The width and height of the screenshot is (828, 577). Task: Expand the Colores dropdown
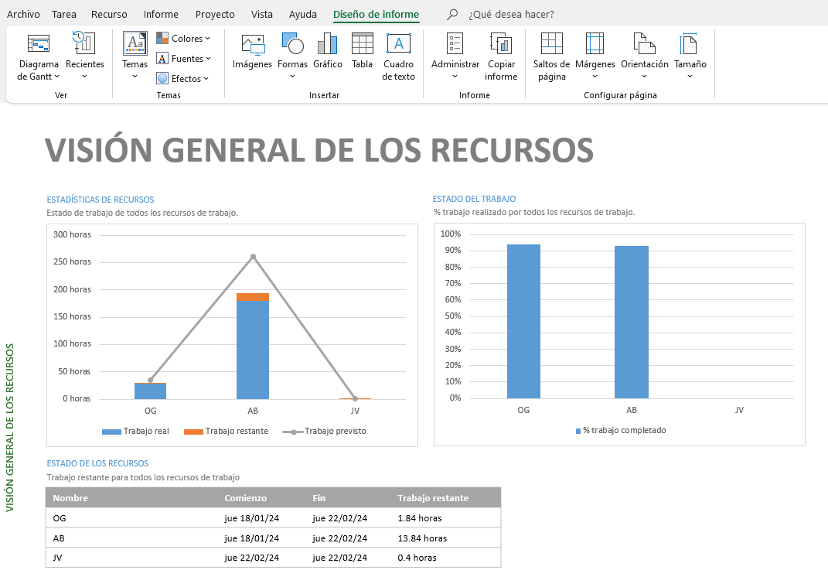(x=183, y=39)
